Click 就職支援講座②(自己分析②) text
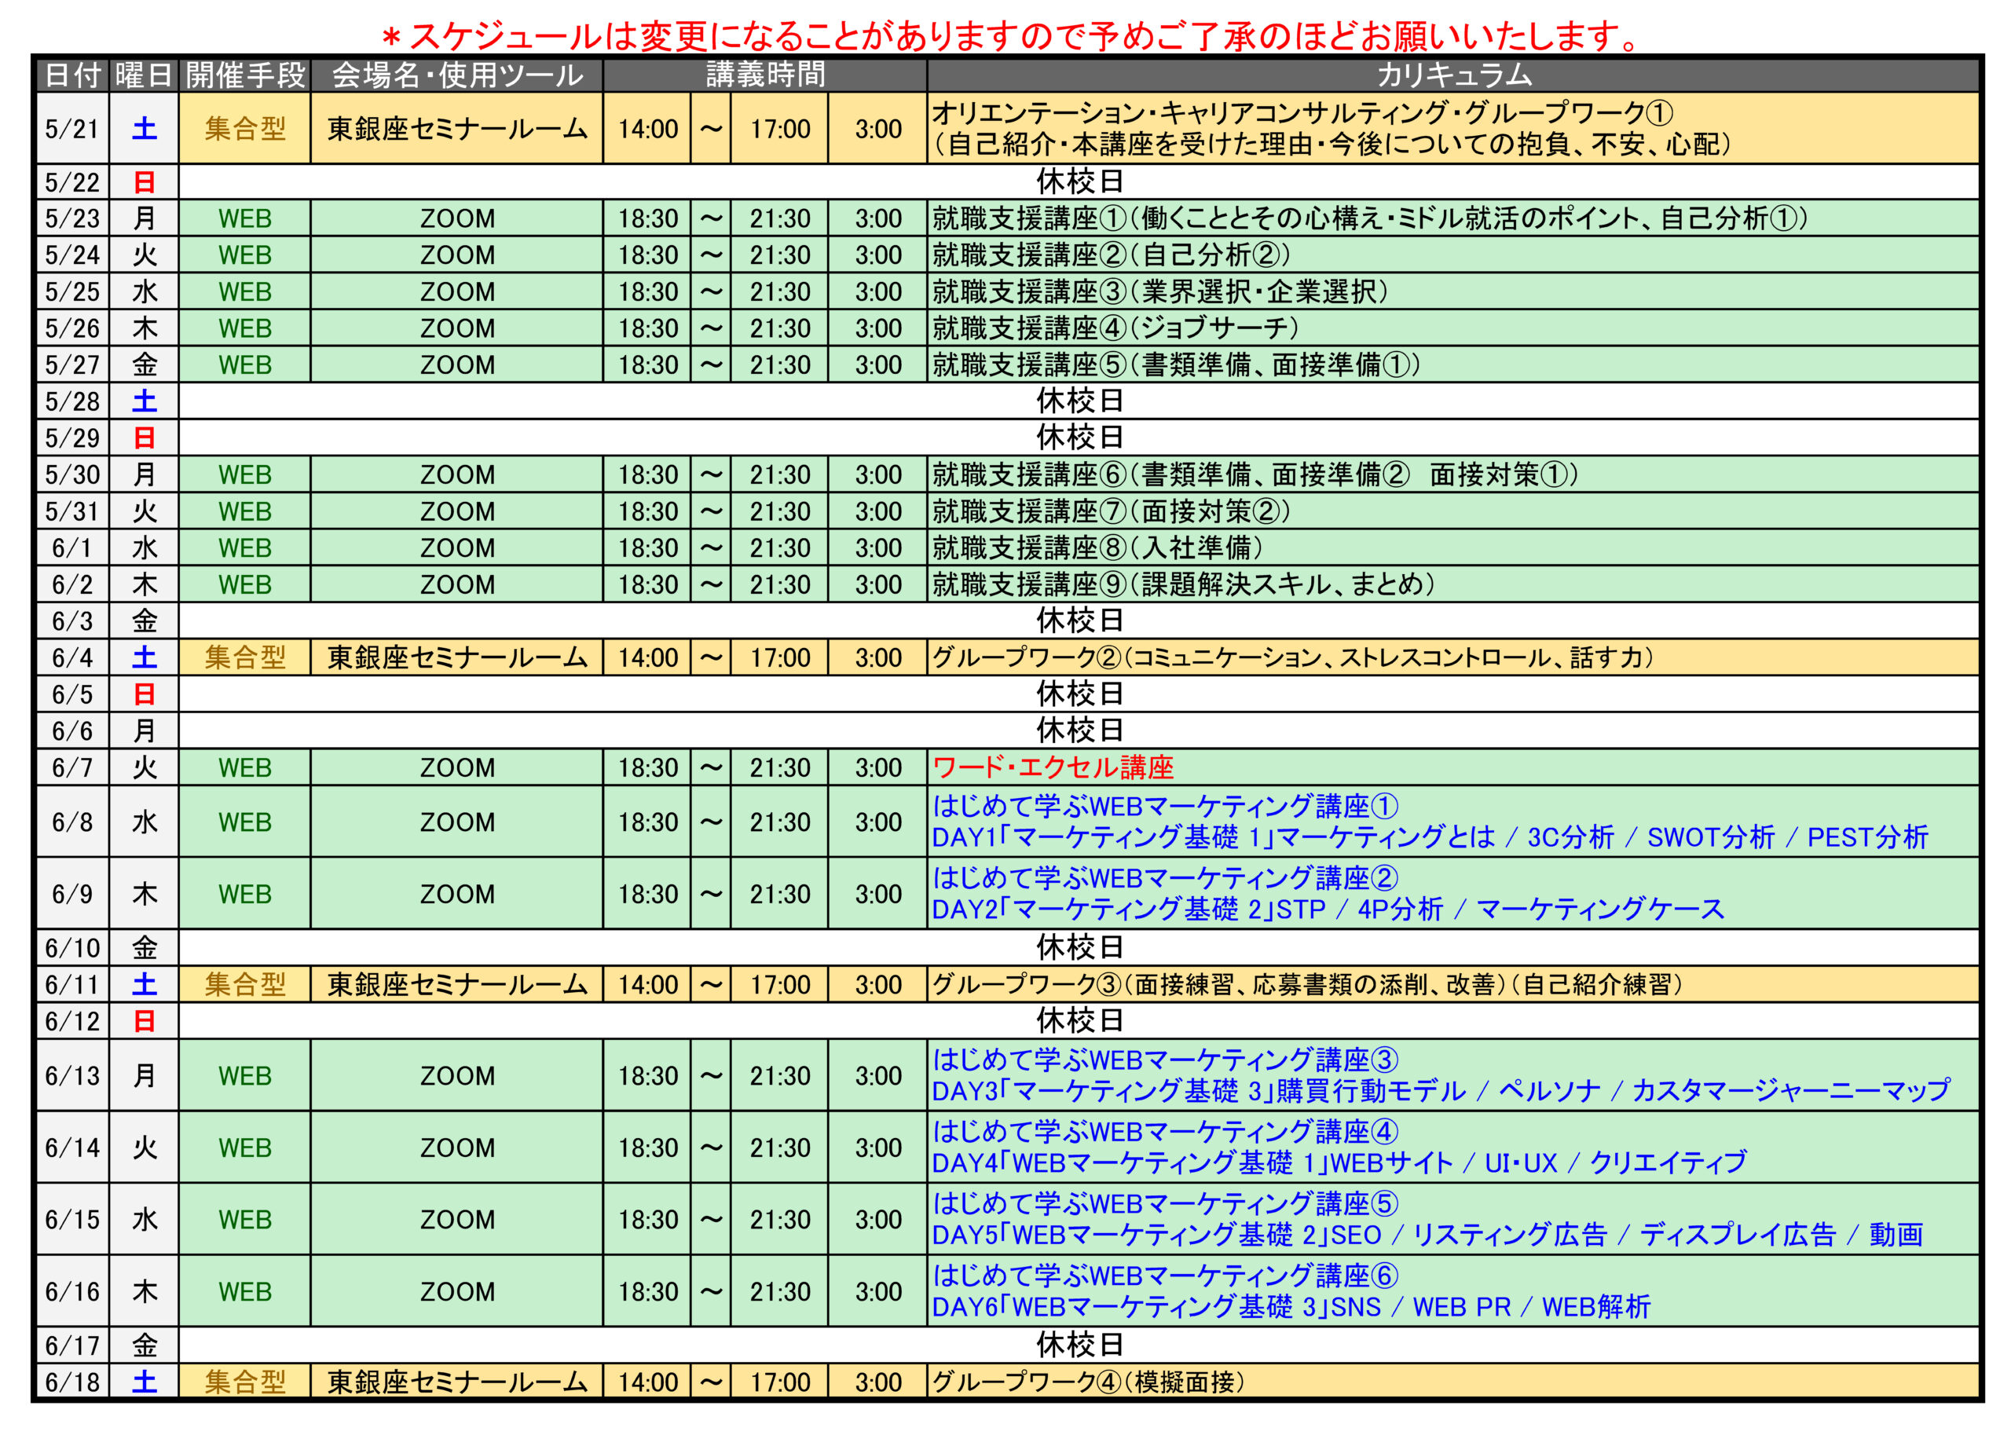 (1112, 255)
